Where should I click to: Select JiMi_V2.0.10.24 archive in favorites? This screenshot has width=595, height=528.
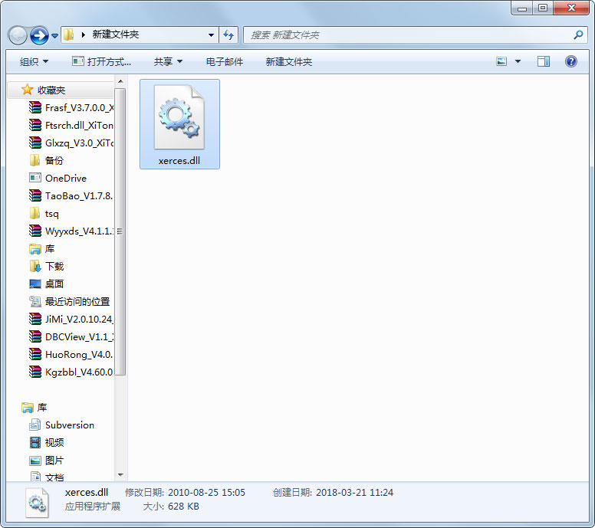[x=71, y=319]
